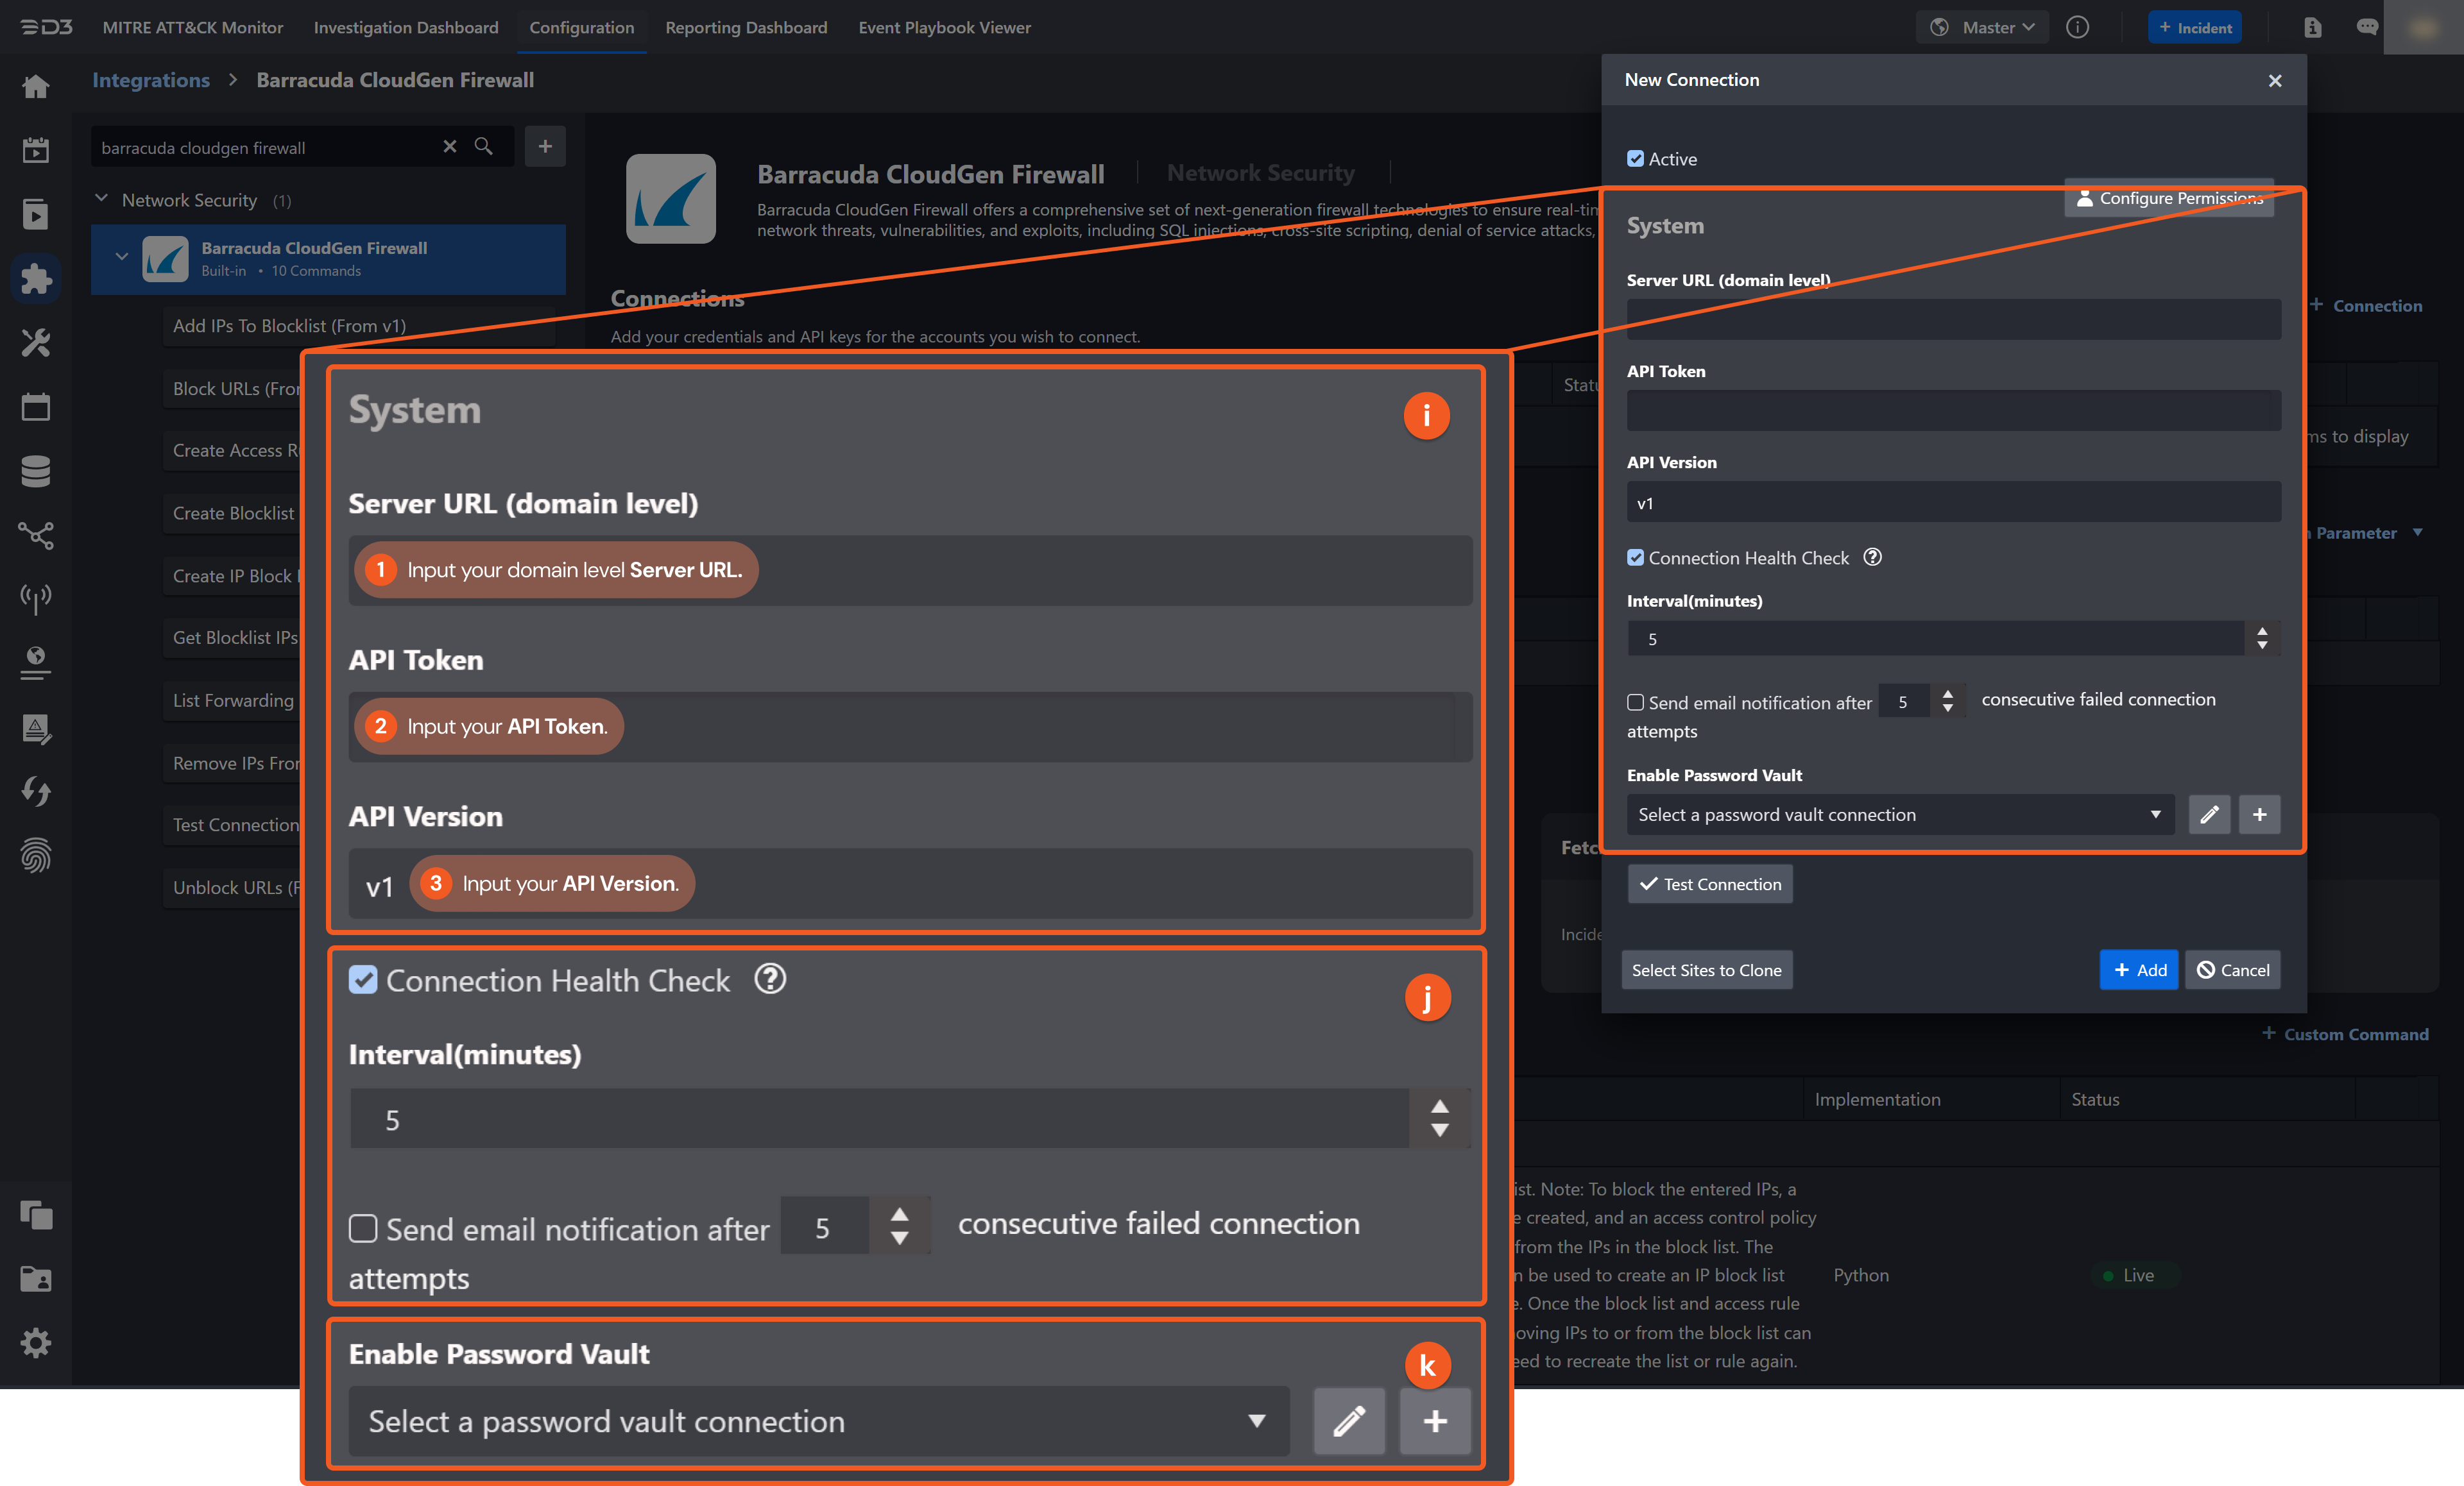The image size is (2464, 1486).
Task: Open the Investigation Dashboard menu item
Action: pyautogui.click(x=405, y=27)
